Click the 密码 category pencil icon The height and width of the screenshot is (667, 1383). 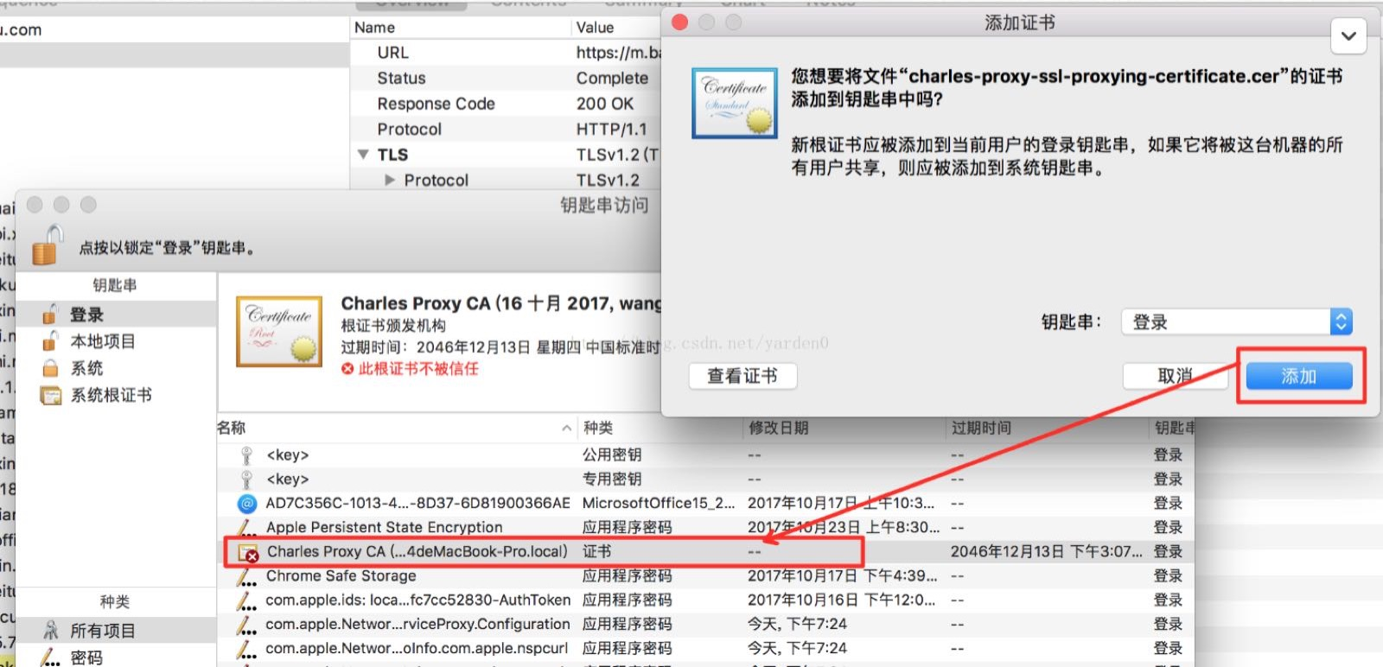pos(51,657)
